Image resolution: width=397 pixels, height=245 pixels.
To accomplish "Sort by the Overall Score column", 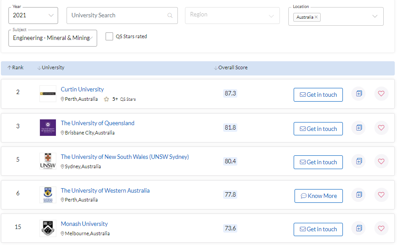I will pyautogui.click(x=231, y=67).
